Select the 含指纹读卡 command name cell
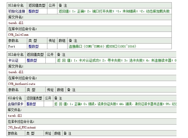The width and height of the screenshot is (188, 138). click(16, 104)
